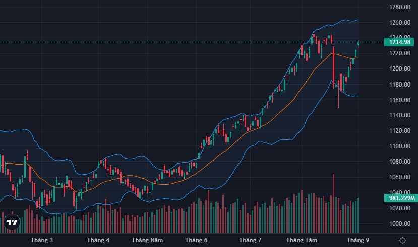Open chart settings gear icon
Viewport: 418px width, 247px height.
[402, 240]
